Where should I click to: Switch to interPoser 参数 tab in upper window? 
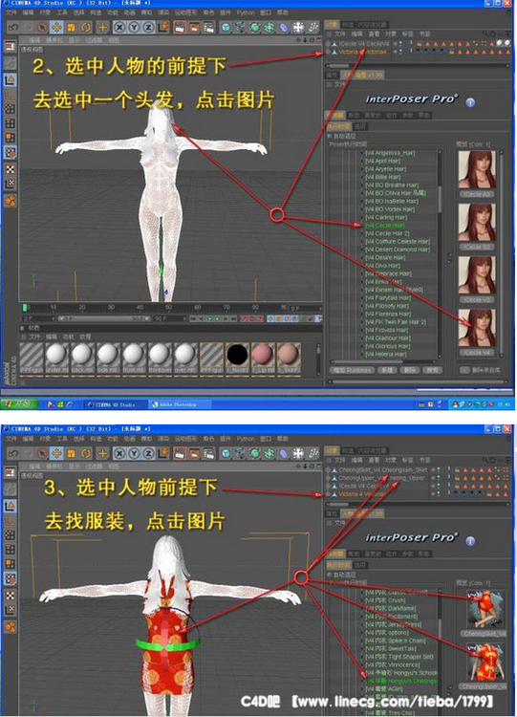[x=407, y=115]
